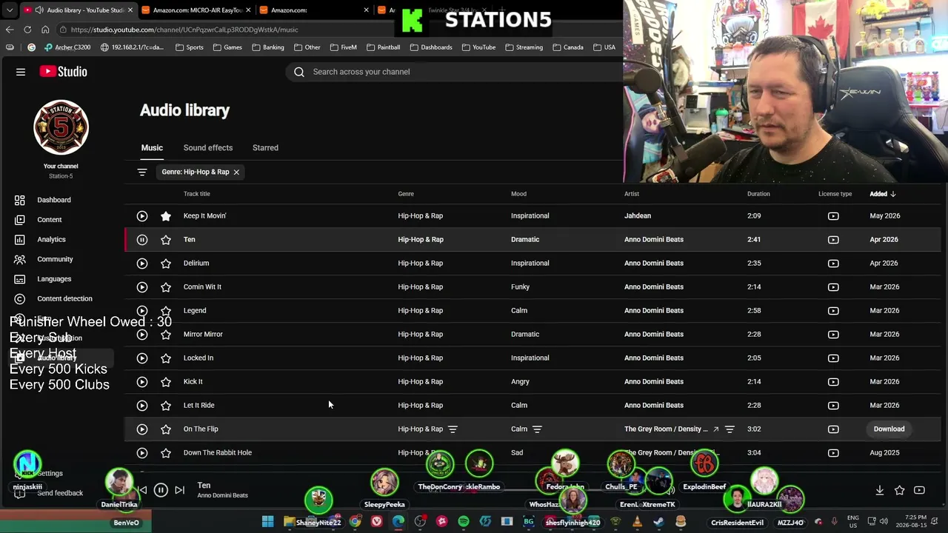This screenshot has height=533, width=948.
Task: Star the track Ten
Action: click(166, 240)
